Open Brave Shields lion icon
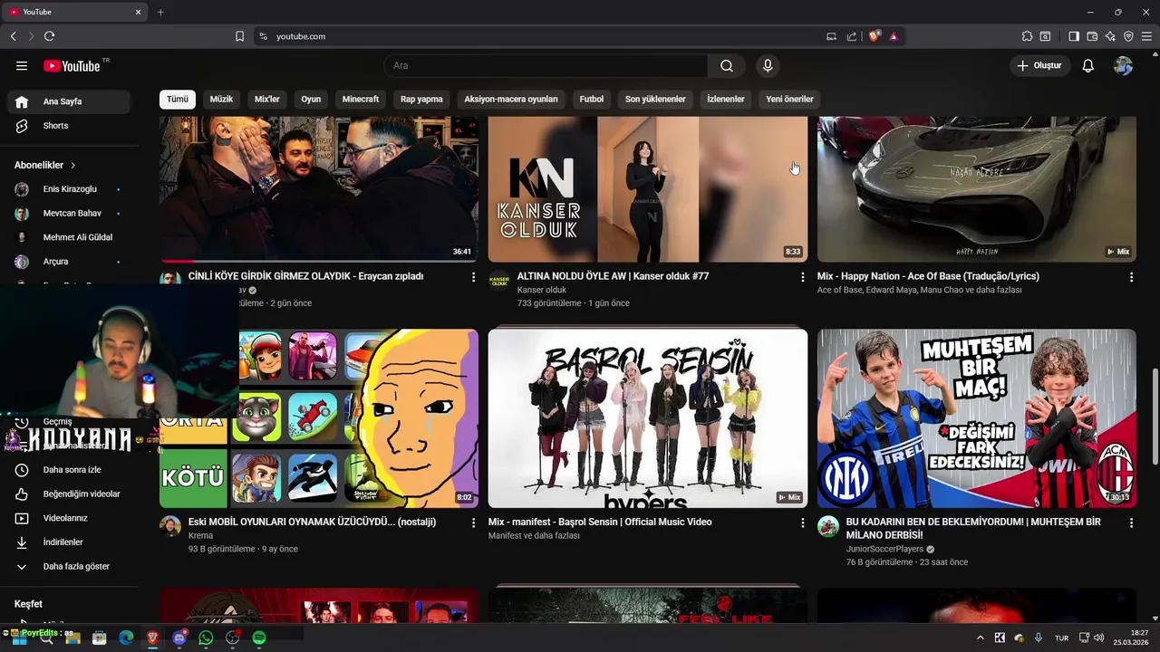The width and height of the screenshot is (1160, 652). pos(875,36)
